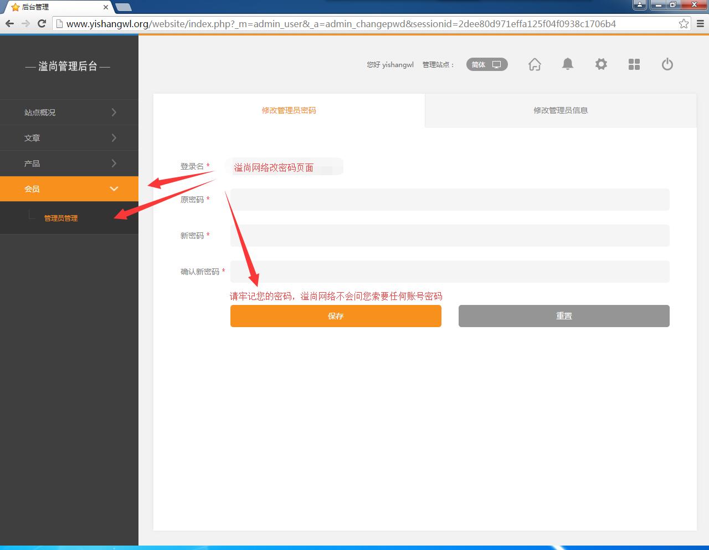709x550 pixels.
Task: Open Chrome menu hamburger icon
Action: (x=700, y=23)
